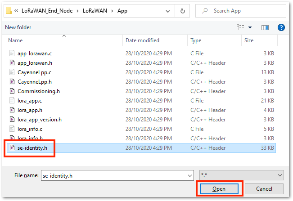Toggle the preview pane icon
Viewport: 293px width, 201px height.
265,27
